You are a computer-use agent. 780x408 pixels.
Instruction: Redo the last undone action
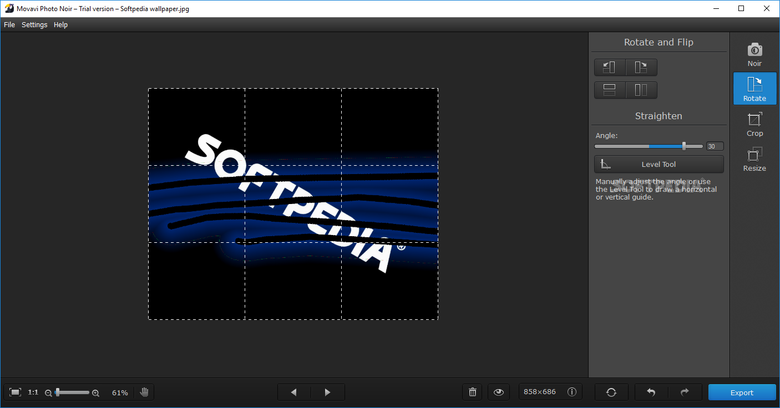click(x=685, y=392)
